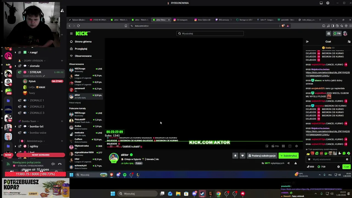Report the stream with warning icon
The width and height of the screenshot is (352, 198).
click(x=296, y=163)
